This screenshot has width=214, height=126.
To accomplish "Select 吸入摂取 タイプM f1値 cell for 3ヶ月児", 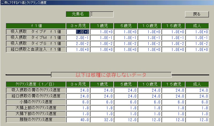I will point(78,38).
